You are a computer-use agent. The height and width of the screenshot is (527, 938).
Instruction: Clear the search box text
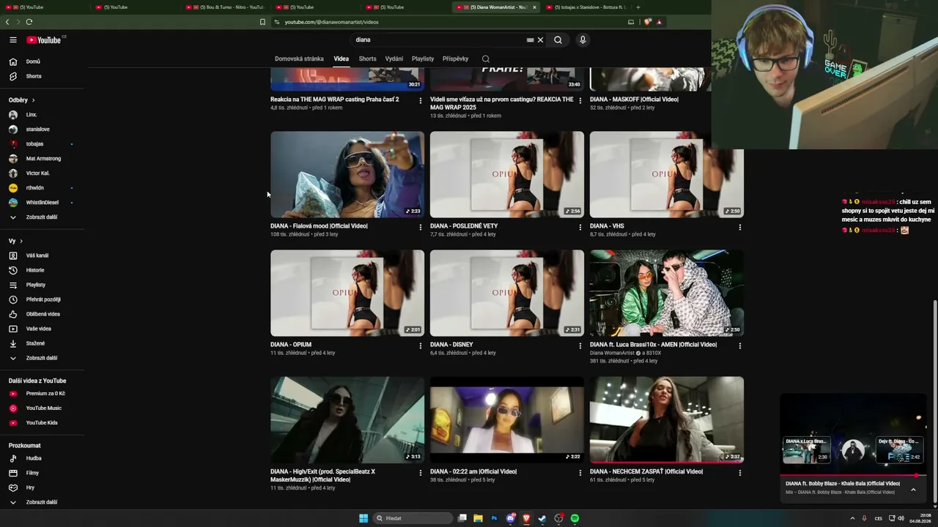[541, 40]
